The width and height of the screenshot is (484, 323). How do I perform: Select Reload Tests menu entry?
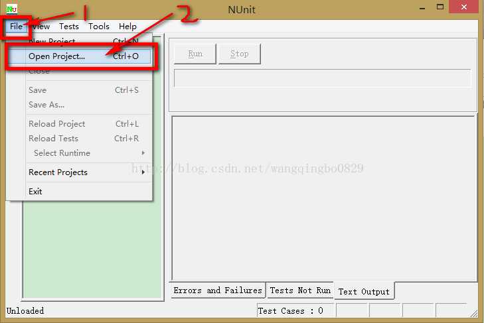coord(80,139)
